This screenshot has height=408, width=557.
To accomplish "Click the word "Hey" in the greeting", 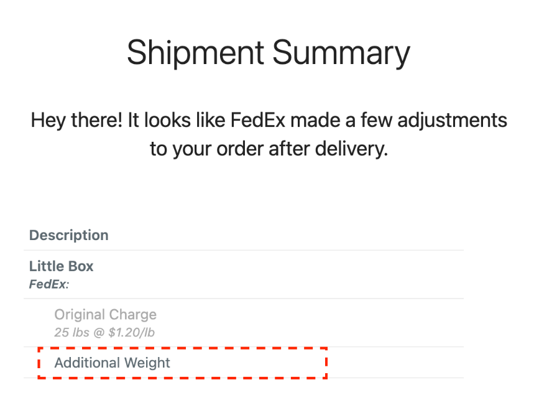I will point(47,120).
